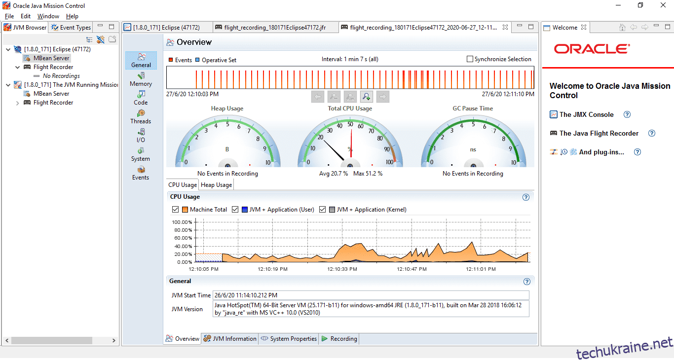
Task: Click the select all range button
Action: click(350, 97)
